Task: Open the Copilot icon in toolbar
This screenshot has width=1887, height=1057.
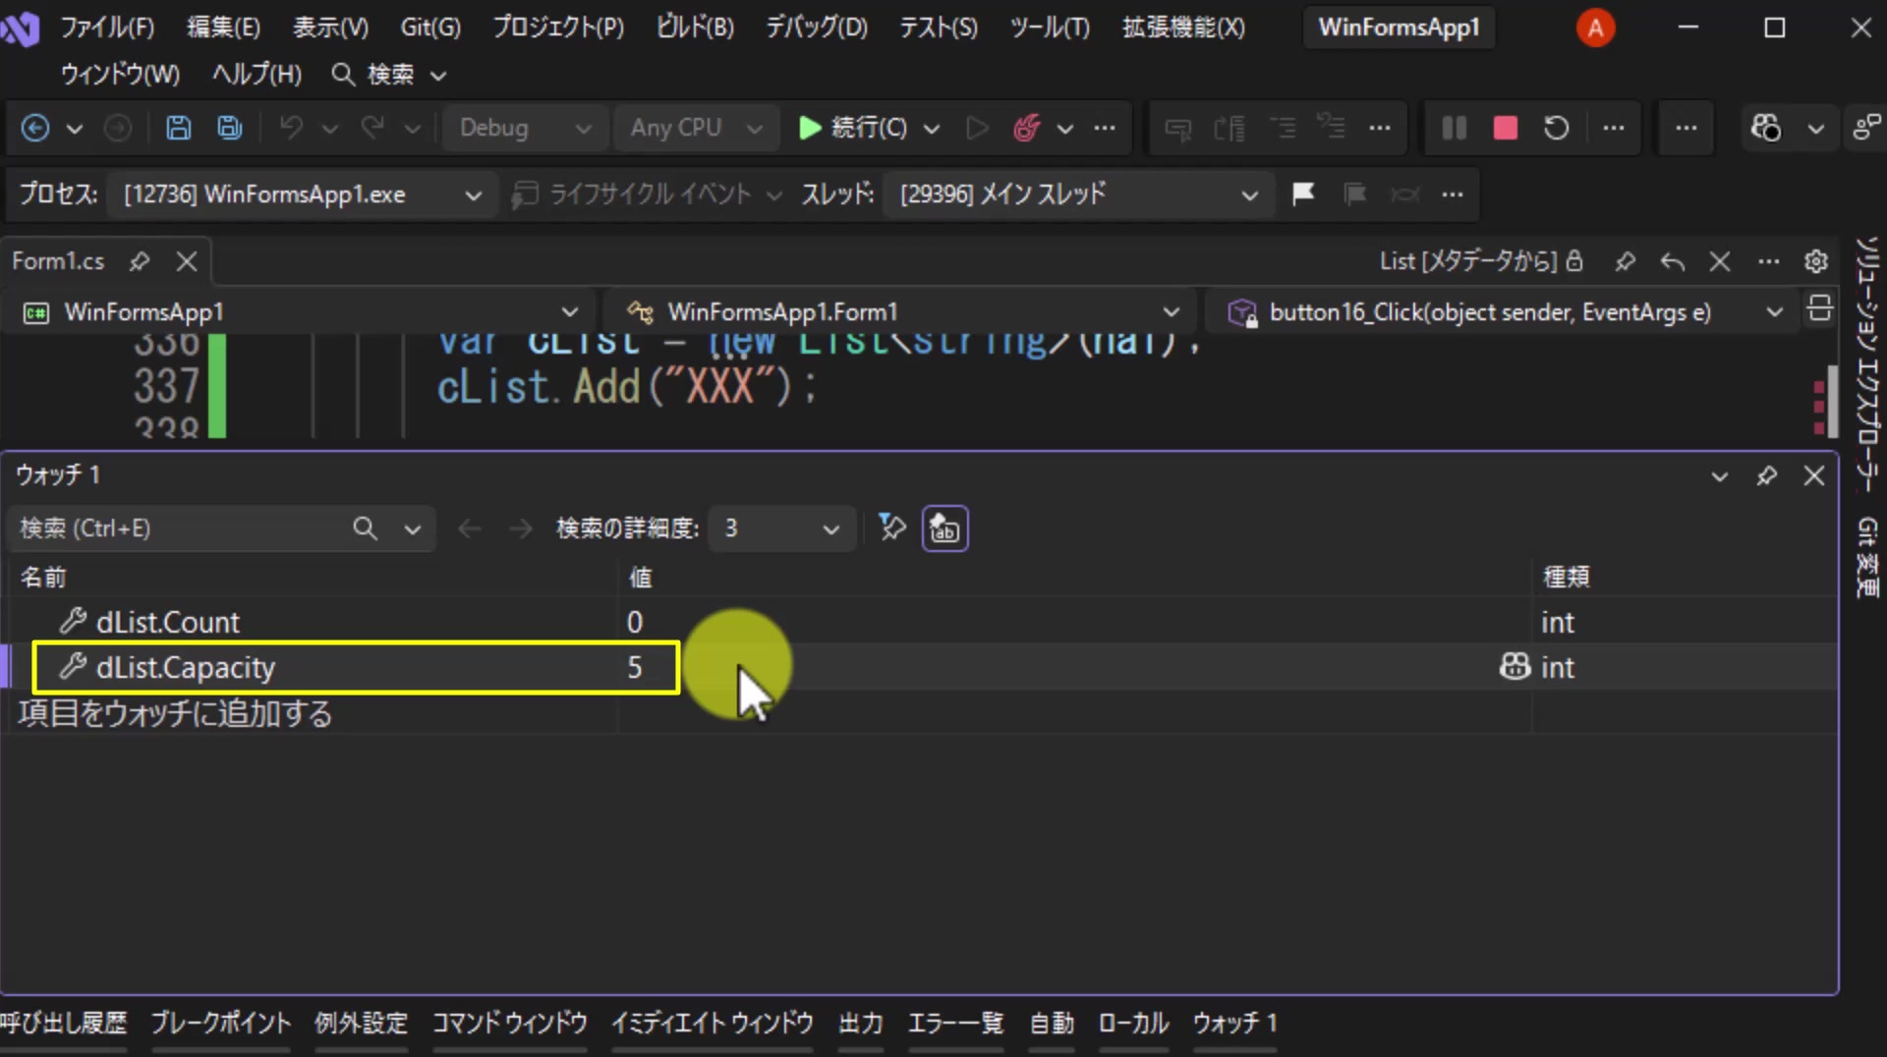Action: [x=1765, y=128]
